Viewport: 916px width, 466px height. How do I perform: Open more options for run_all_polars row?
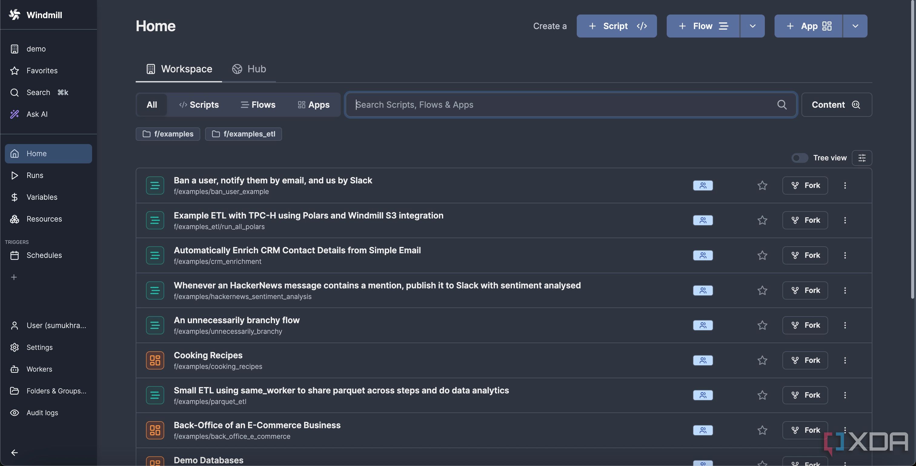point(845,220)
